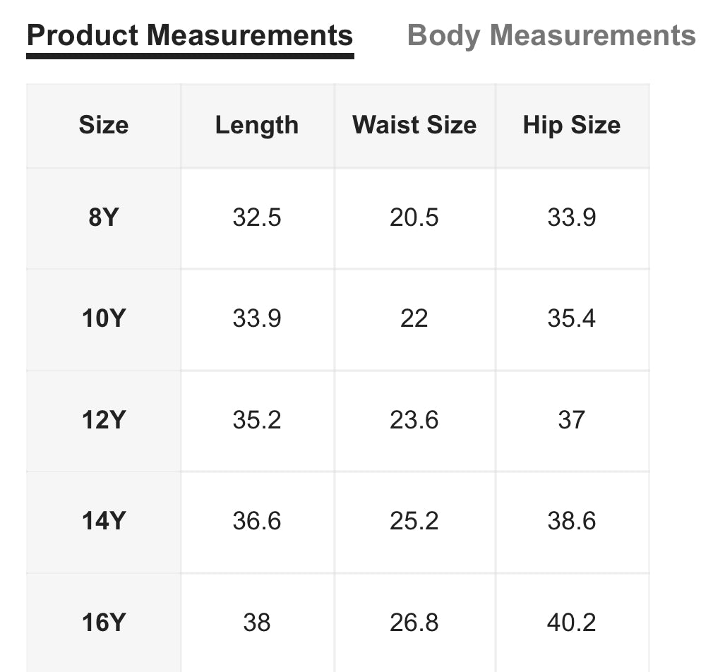Click the Size column header
725x672 pixels.
[x=102, y=126]
